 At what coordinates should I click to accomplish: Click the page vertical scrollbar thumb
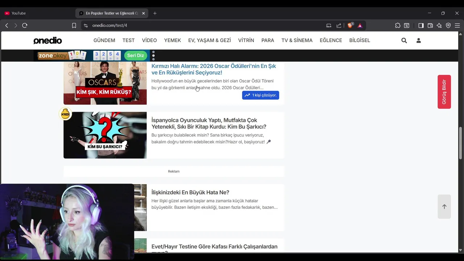click(x=461, y=143)
